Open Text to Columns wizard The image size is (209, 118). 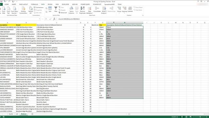[x=71, y=10]
